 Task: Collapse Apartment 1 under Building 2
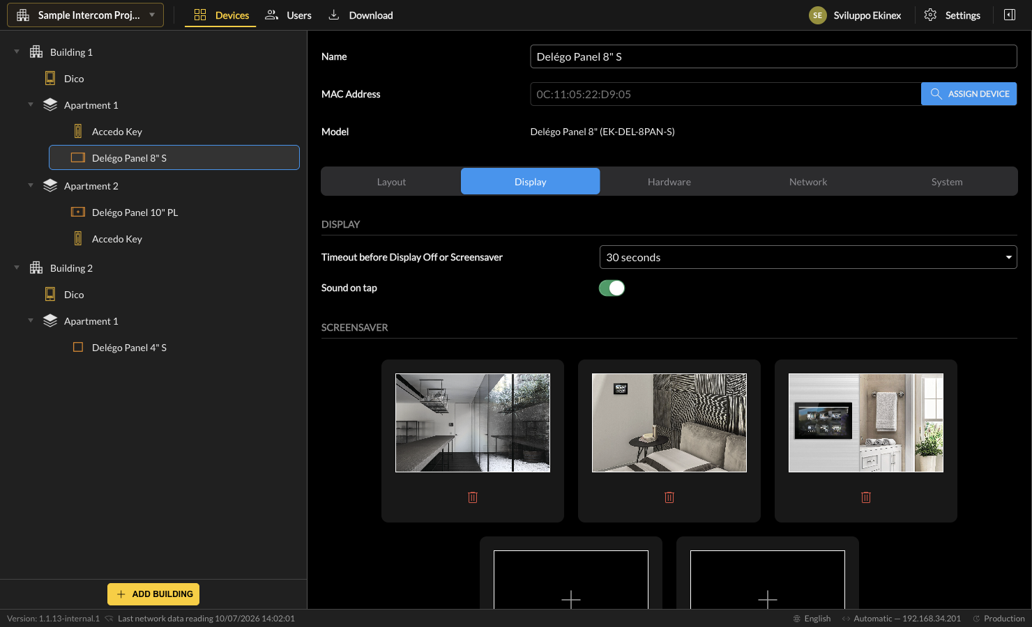[x=31, y=320]
